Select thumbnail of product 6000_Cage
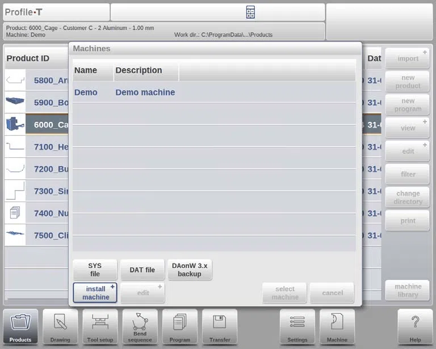The width and height of the screenshot is (436, 349). pyautogui.click(x=15, y=124)
